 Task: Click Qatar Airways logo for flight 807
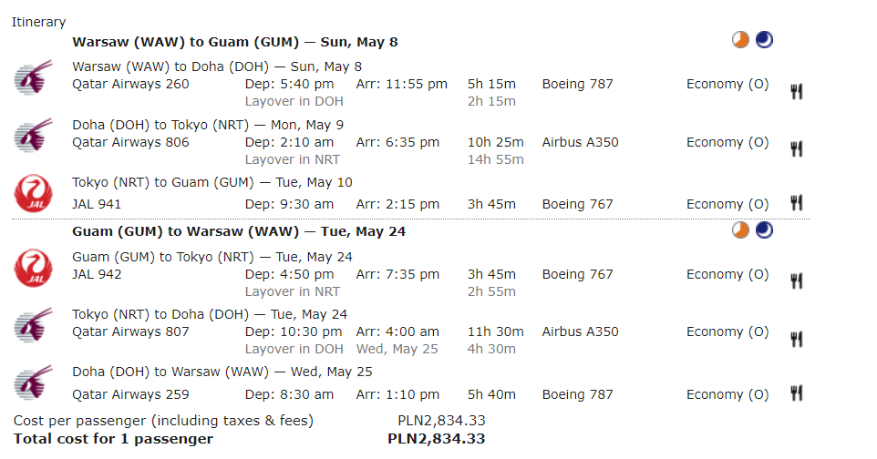(34, 325)
